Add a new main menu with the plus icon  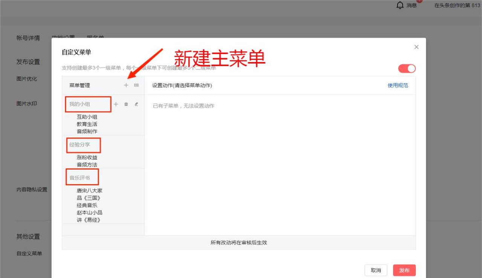[x=126, y=86]
